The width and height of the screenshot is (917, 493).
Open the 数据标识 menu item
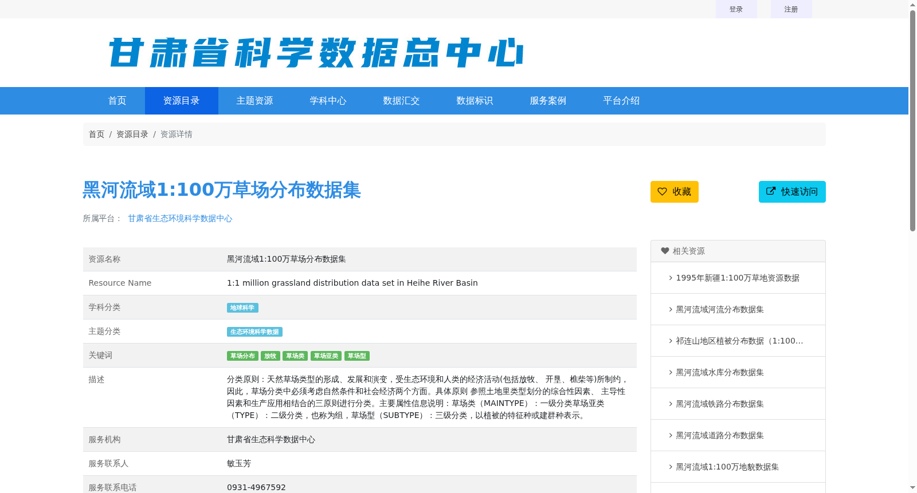475,101
